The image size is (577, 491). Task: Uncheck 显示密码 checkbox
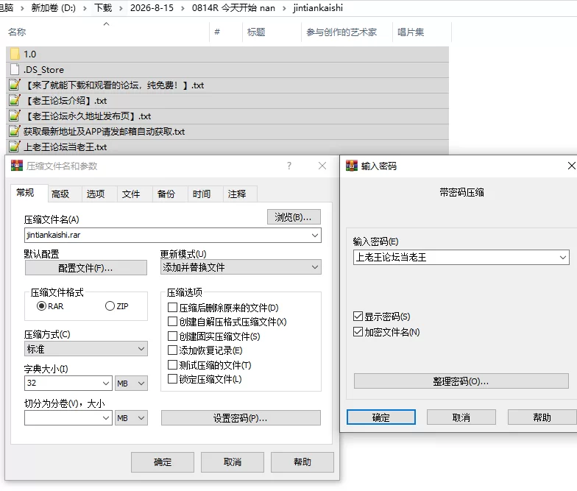point(358,317)
